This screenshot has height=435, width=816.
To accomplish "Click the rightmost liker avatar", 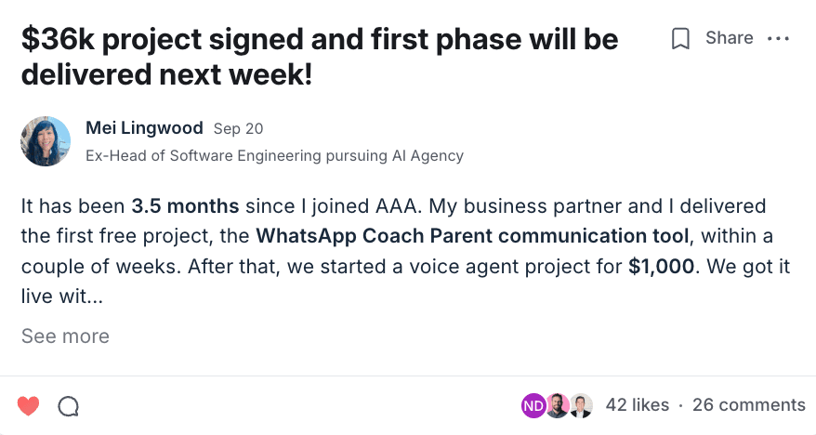I will click(x=581, y=404).
